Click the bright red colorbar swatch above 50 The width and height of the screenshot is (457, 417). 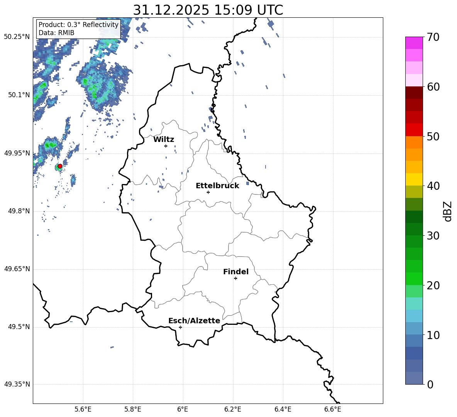point(414,130)
